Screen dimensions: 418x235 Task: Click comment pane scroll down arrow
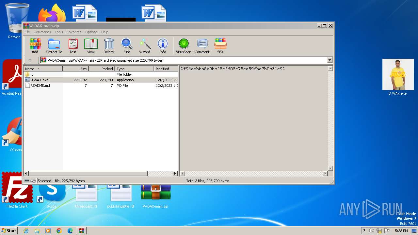click(330, 168)
